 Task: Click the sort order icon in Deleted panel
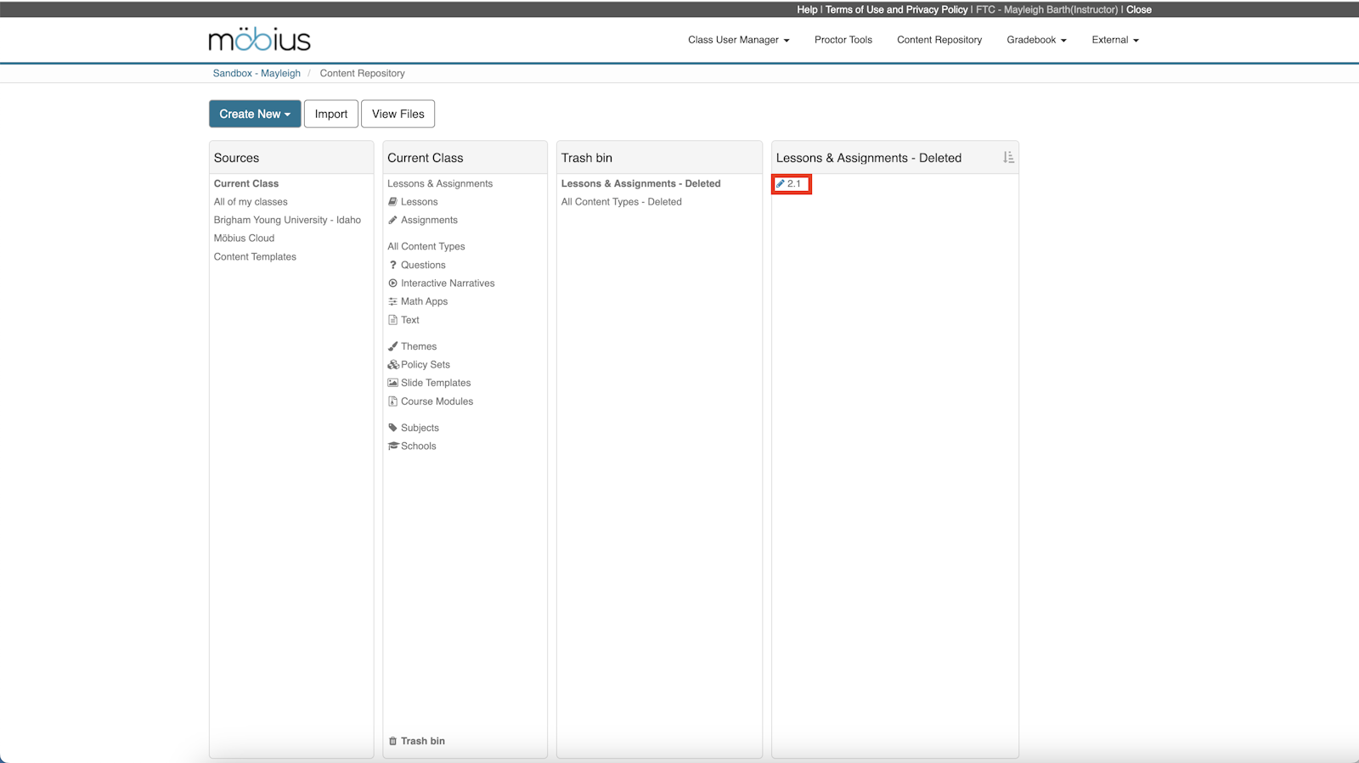coord(1008,158)
